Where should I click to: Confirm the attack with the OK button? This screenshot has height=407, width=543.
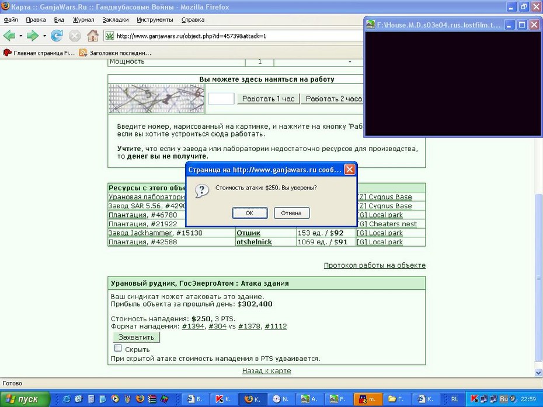tap(250, 213)
